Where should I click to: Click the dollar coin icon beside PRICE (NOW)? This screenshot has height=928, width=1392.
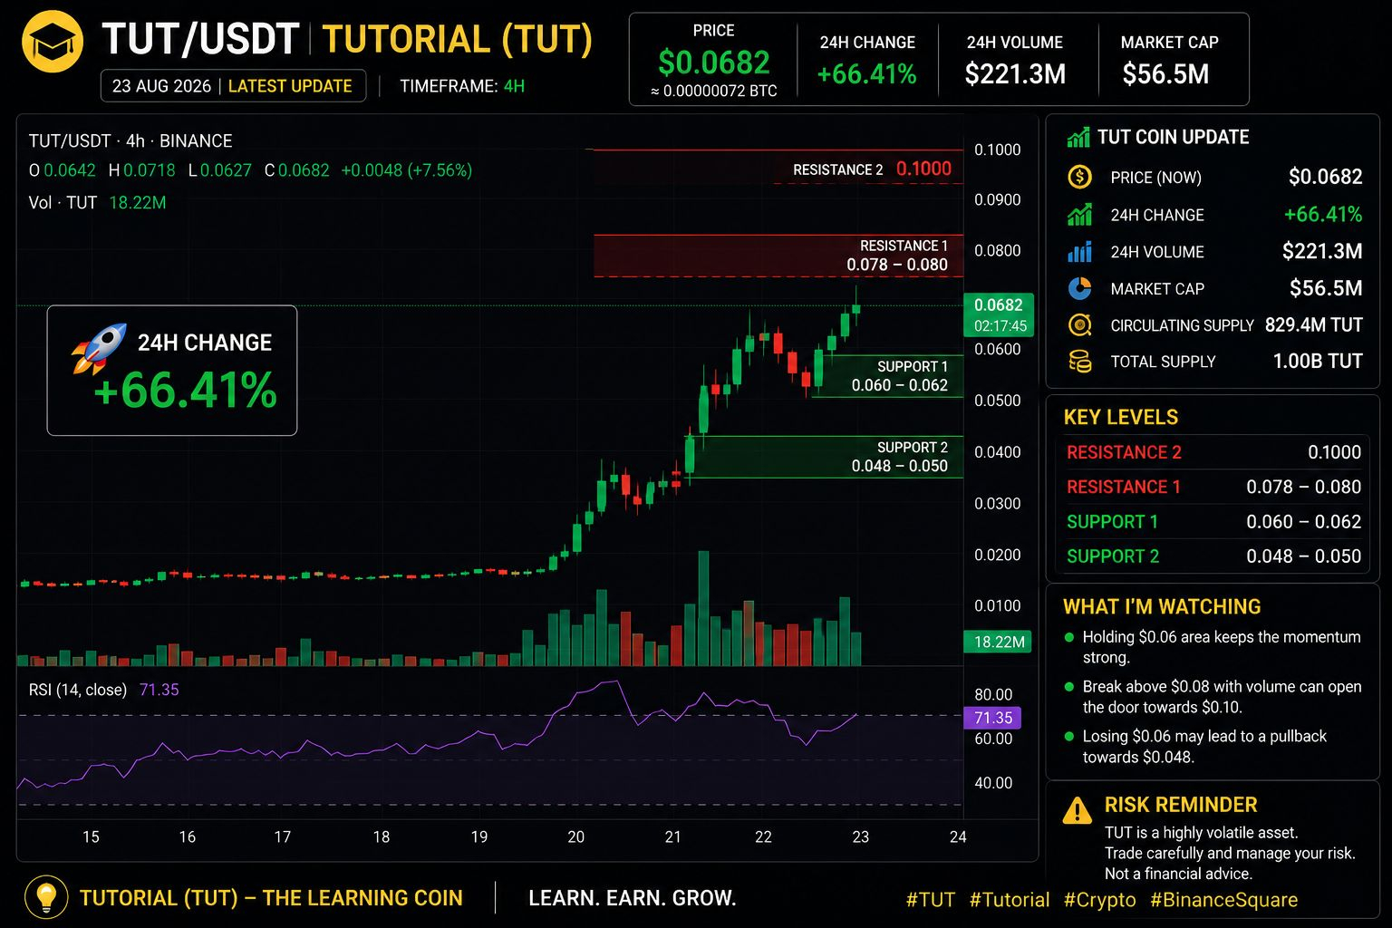pos(1079,177)
